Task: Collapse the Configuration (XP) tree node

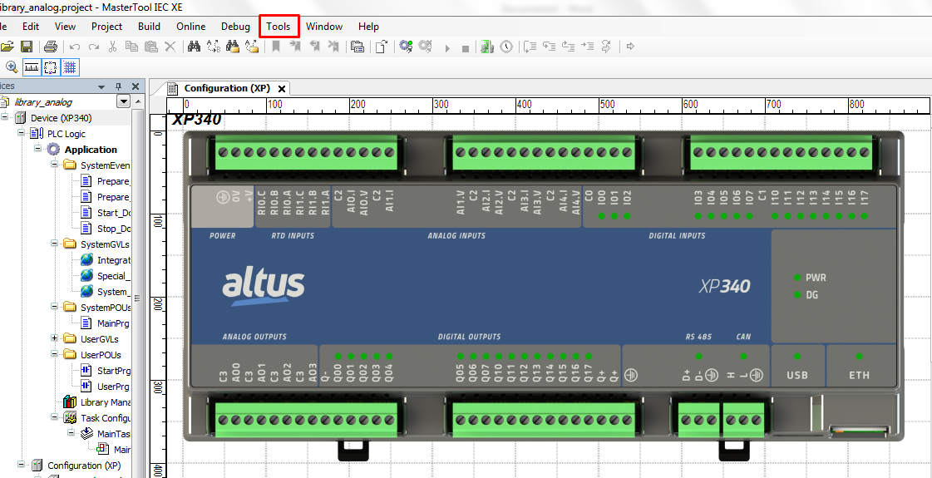Action: pyautogui.click(x=21, y=465)
